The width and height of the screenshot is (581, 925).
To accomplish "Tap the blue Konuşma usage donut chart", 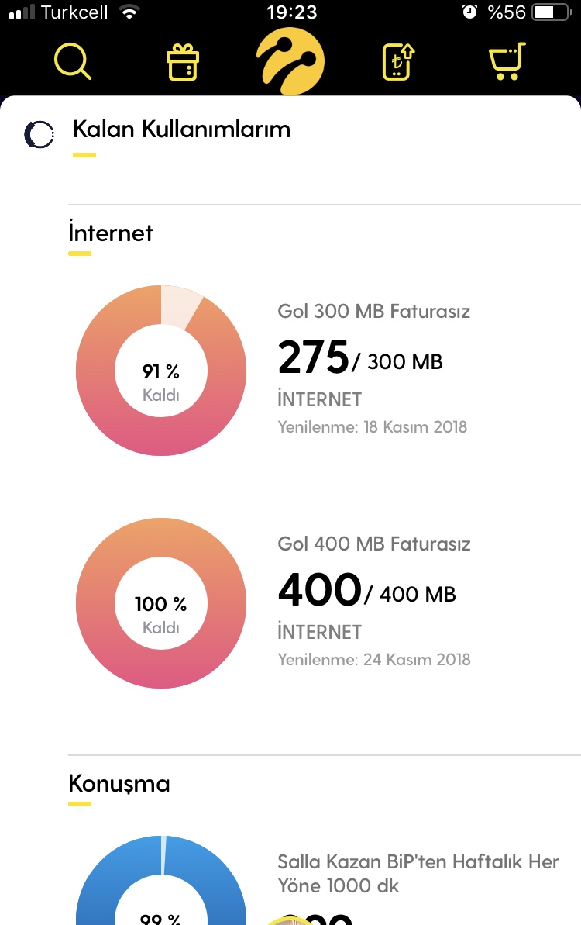I will [161, 880].
